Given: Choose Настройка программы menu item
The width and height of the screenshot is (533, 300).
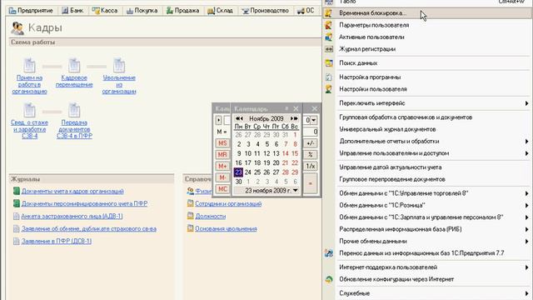Looking at the screenshot, I should point(427,77).
